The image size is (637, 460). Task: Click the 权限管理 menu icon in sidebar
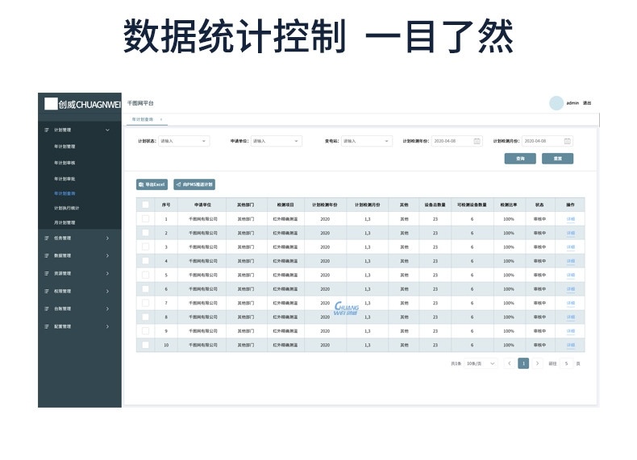[x=46, y=291]
